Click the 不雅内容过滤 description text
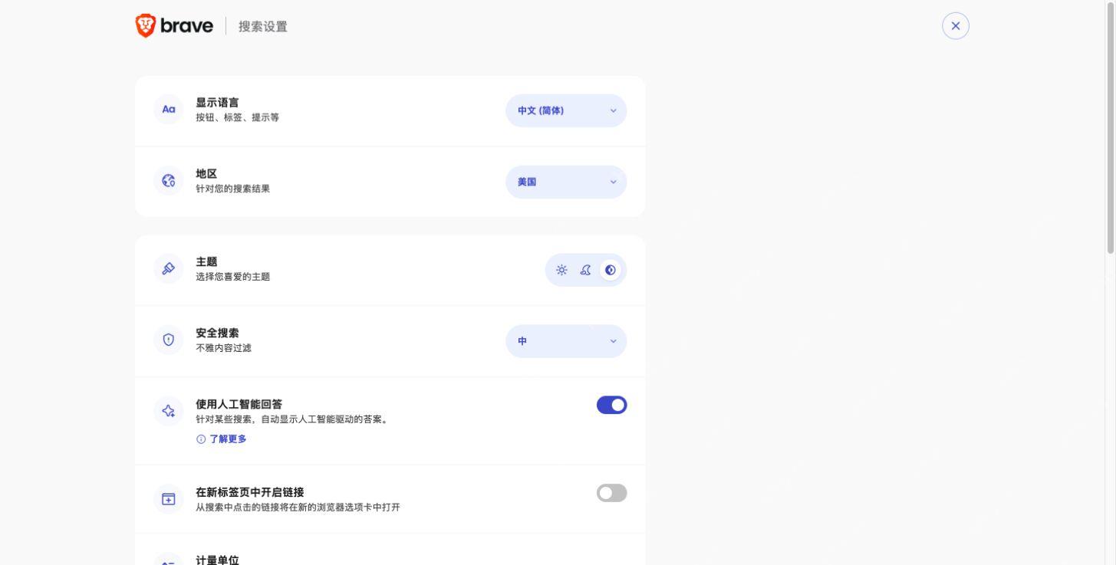 tap(223, 348)
